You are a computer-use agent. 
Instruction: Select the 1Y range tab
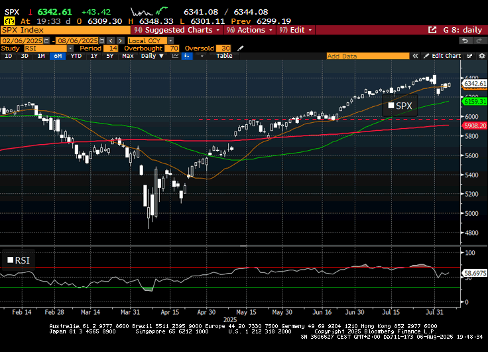(x=93, y=56)
